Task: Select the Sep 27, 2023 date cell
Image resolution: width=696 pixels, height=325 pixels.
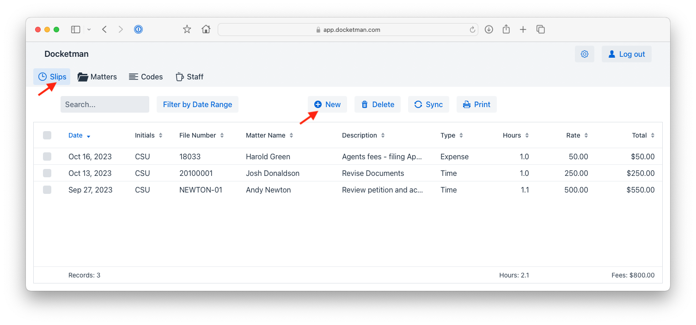Action: [91, 190]
